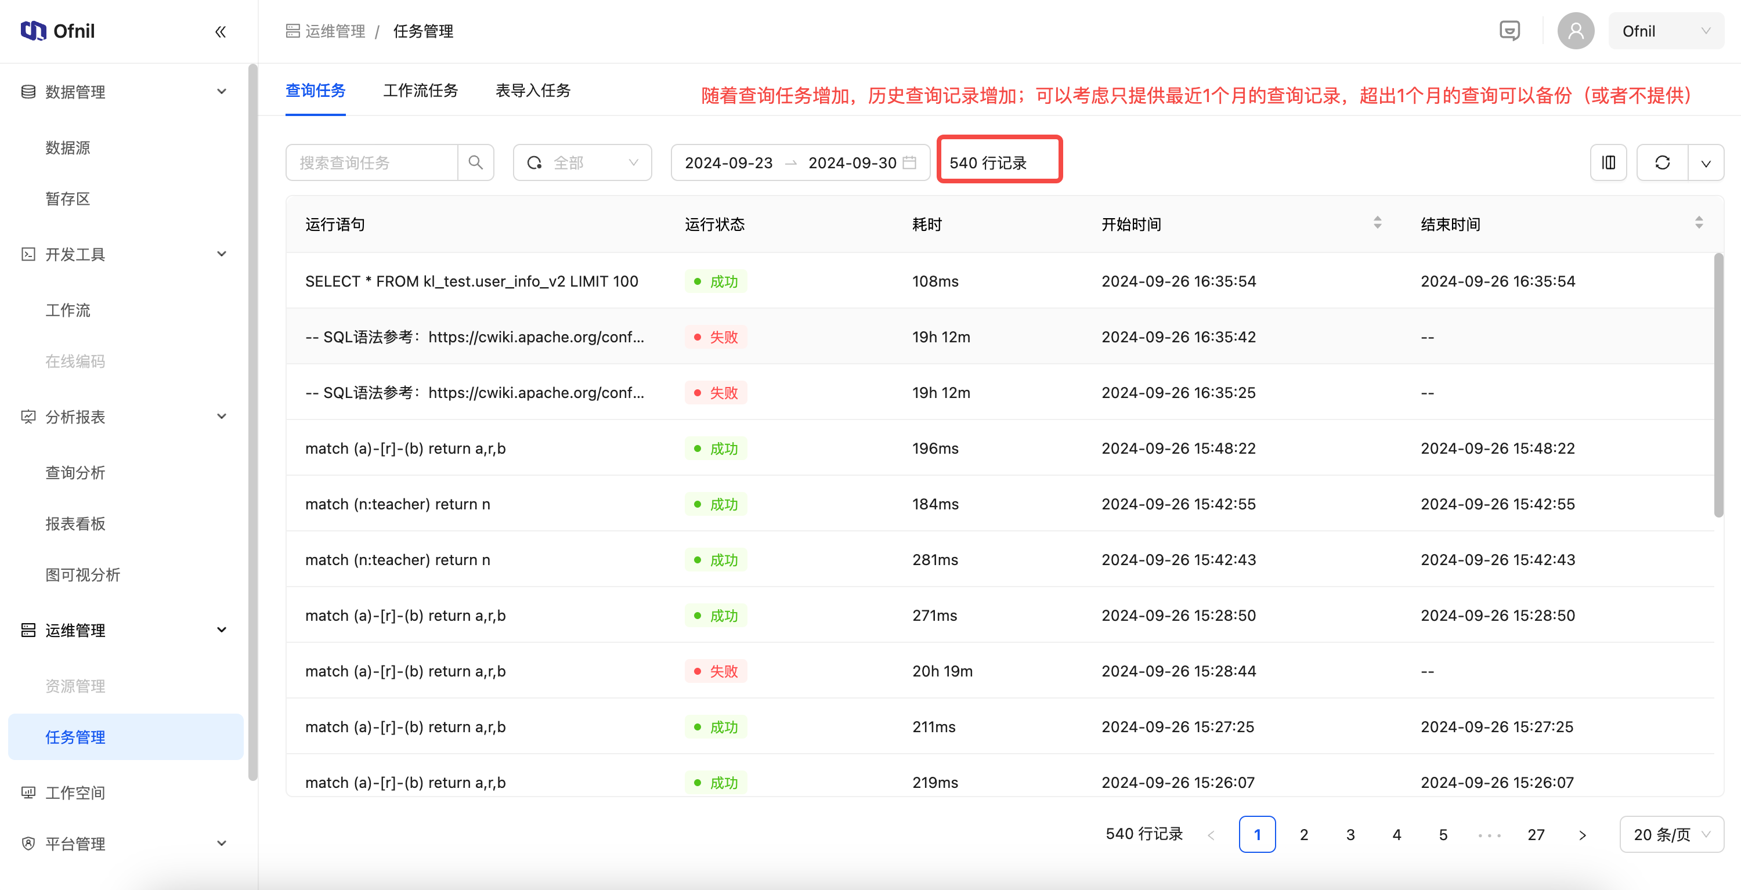The width and height of the screenshot is (1741, 890).
Task: Switch to 工作流任务 tab
Action: (x=420, y=91)
